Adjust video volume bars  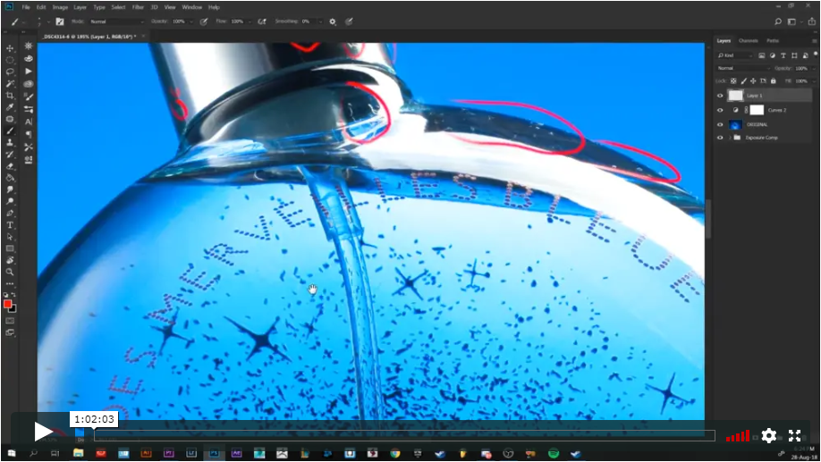(738, 436)
